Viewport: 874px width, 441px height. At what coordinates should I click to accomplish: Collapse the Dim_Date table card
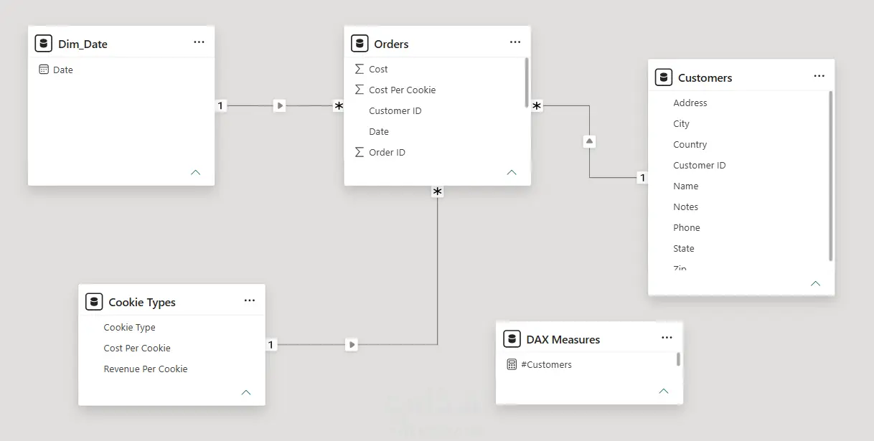pyautogui.click(x=196, y=172)
